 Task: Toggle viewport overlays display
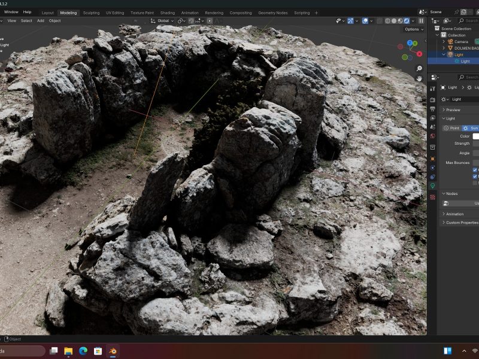pyautogui.click(x=365, y=21)
